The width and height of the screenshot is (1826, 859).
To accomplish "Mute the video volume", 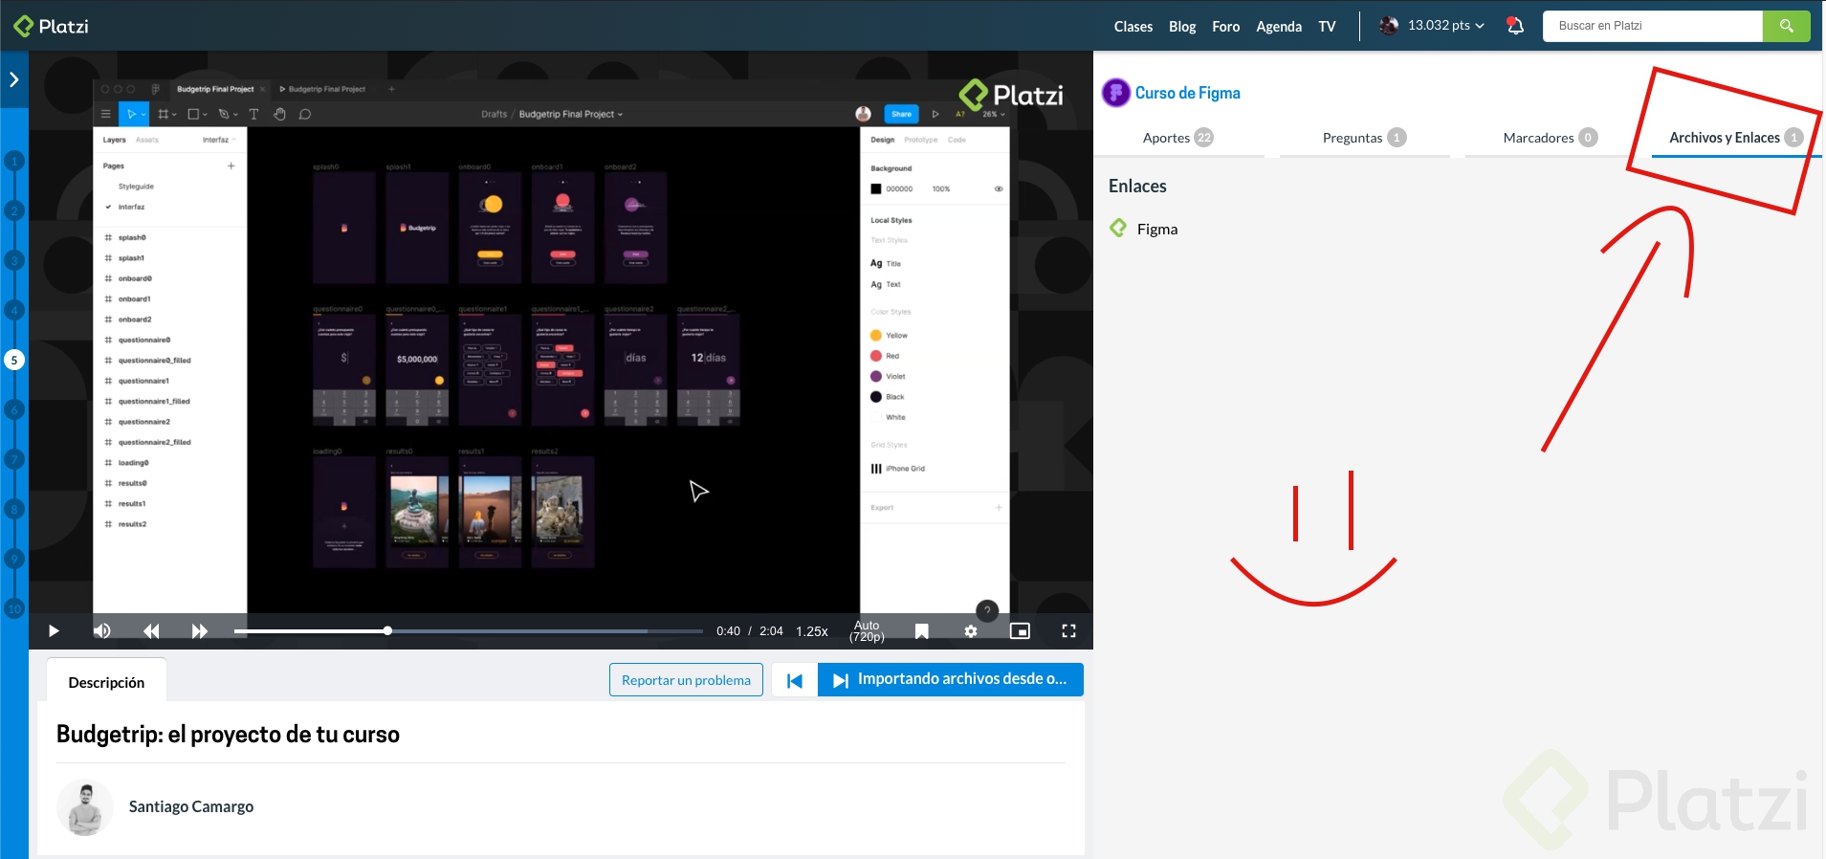I will [101, 631].
